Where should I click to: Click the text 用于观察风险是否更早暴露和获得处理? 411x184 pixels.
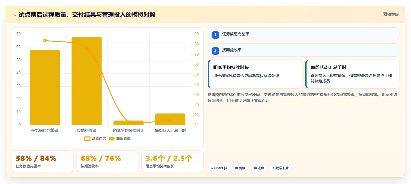(x=246, y=76)
